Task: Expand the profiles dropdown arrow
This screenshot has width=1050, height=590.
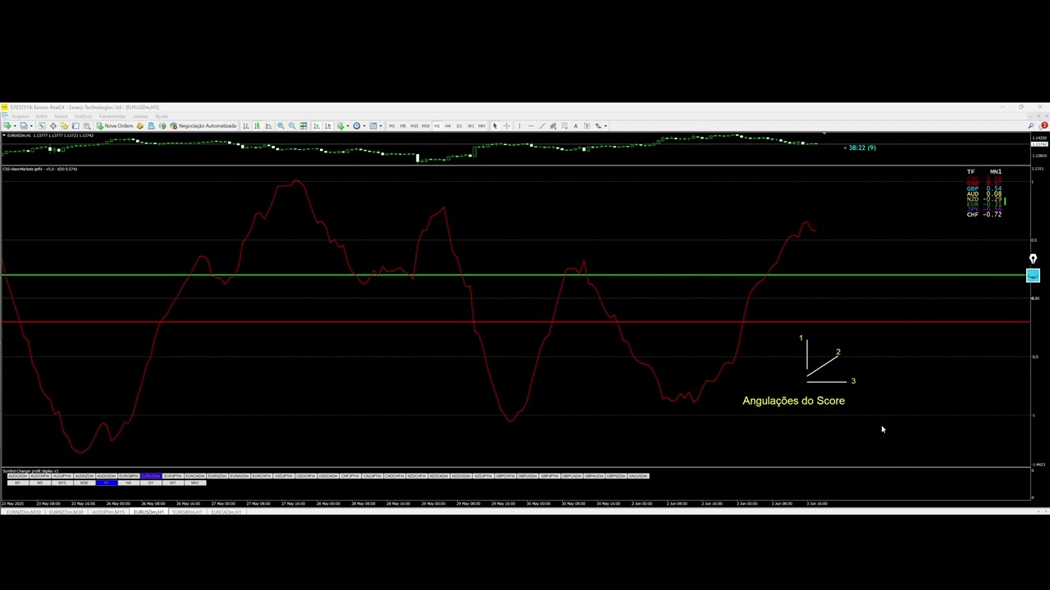Action: [31, 126]
